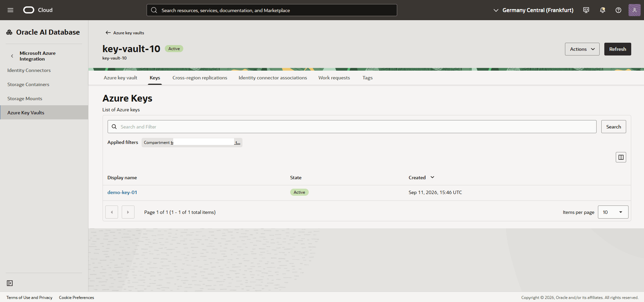
Task: Click the Refresh button
Action: click(x=618, y=49)
